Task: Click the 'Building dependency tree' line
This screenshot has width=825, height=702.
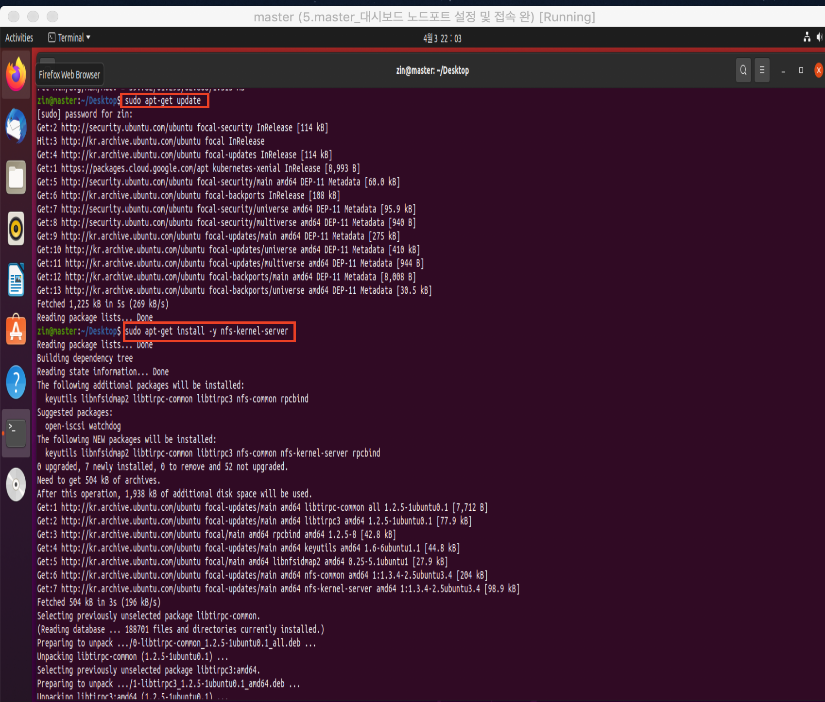Action: click(85, 358)
